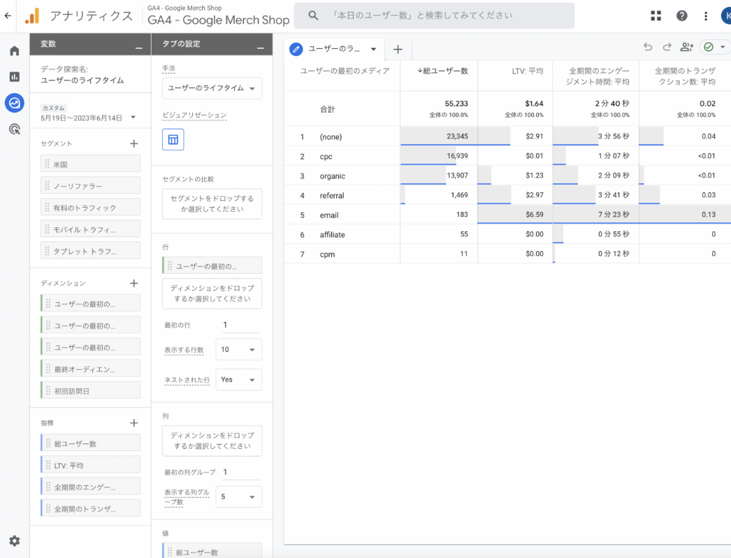
Task: Edit the 最初の行 value field
Action: click(240, 324)
